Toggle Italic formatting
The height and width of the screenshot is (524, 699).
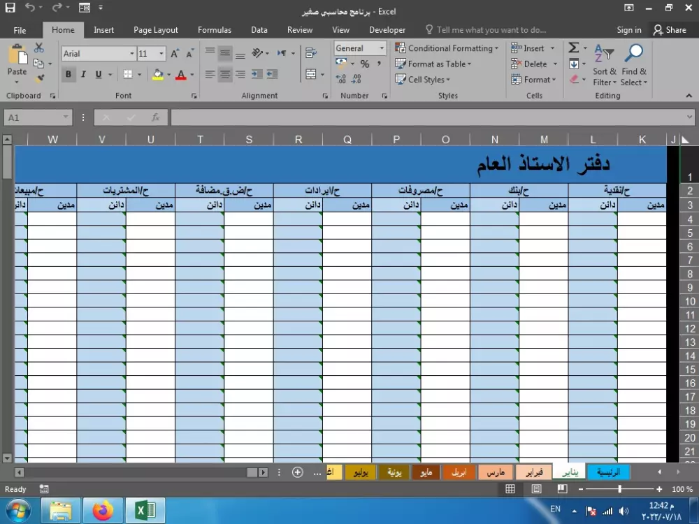click(82, 74)
